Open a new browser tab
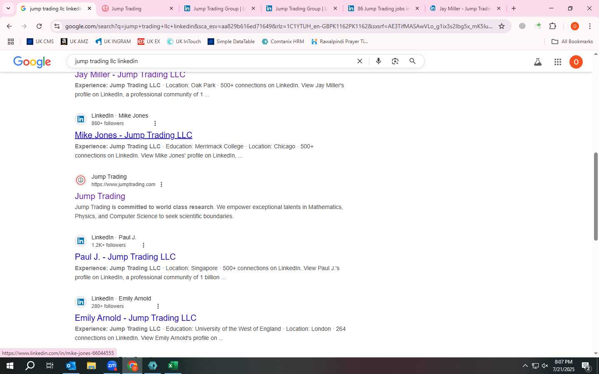This screenshot has width=599, height=374. [514, 8]
